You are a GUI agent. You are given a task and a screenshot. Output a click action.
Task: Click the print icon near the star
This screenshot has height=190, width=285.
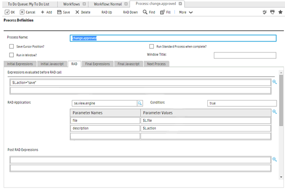click(272, 12)
